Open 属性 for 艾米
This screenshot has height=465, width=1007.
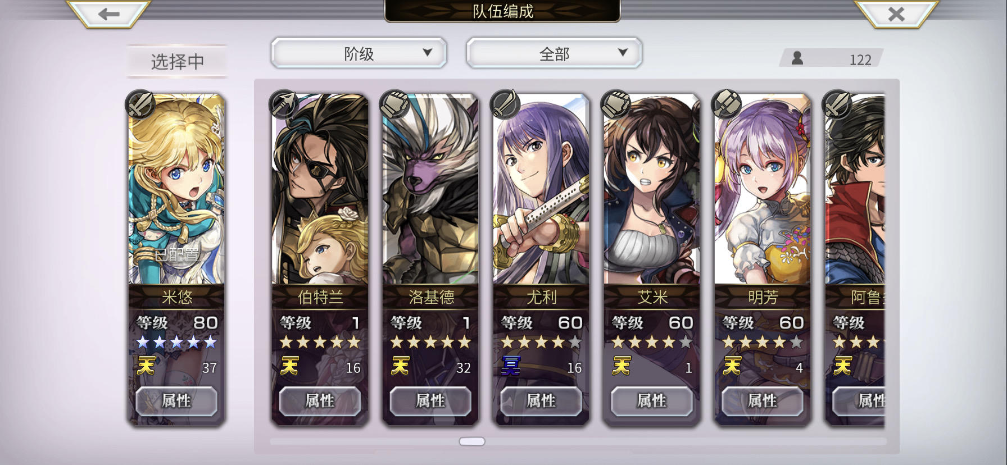pyautogui.click(x=651, y=401)
